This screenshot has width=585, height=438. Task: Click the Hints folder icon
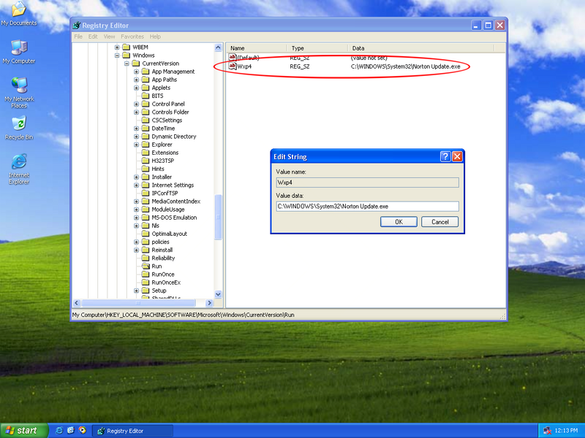tap(146, 169)
